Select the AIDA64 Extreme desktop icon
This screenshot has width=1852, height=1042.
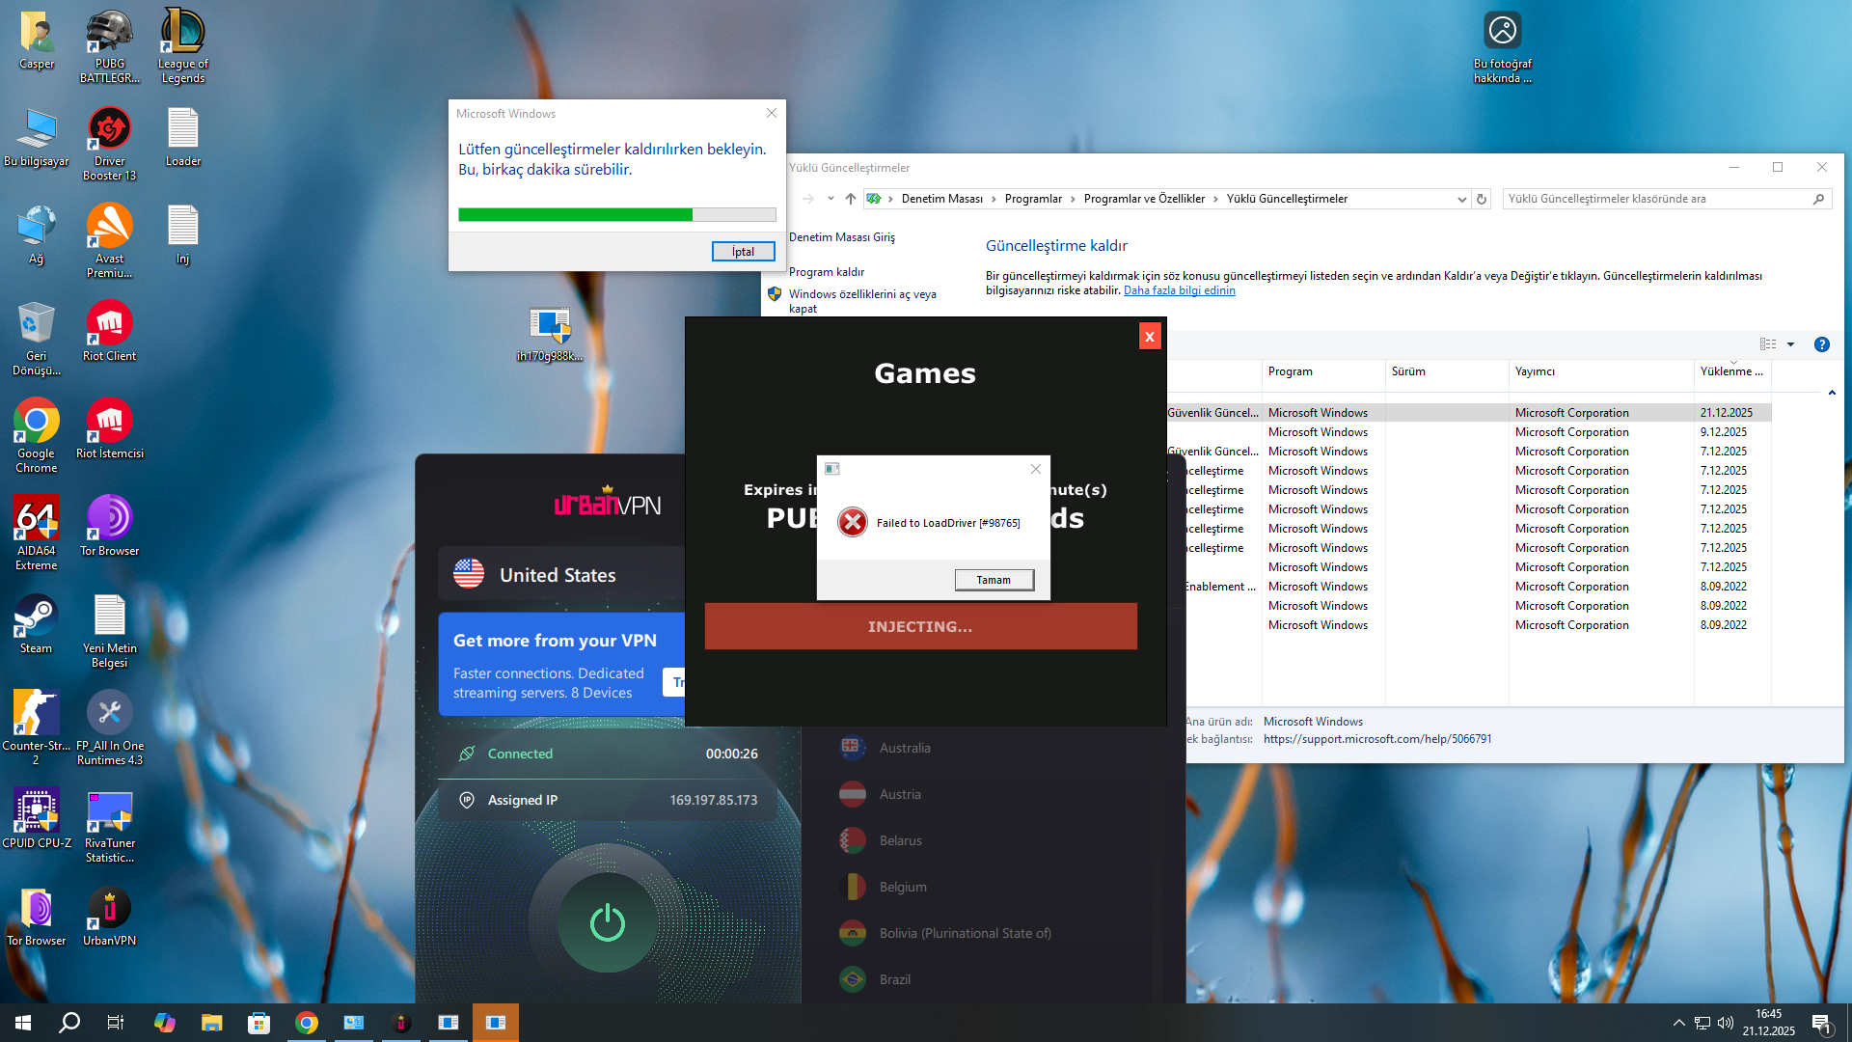click(x=37, y=533)
